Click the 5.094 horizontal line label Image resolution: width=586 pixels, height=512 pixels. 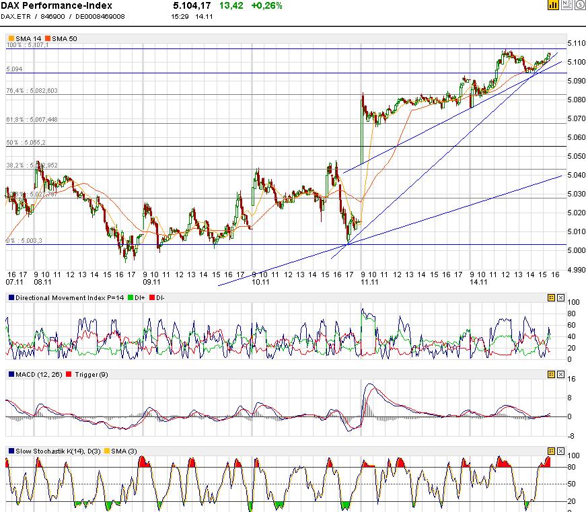(x=15, y=69)
